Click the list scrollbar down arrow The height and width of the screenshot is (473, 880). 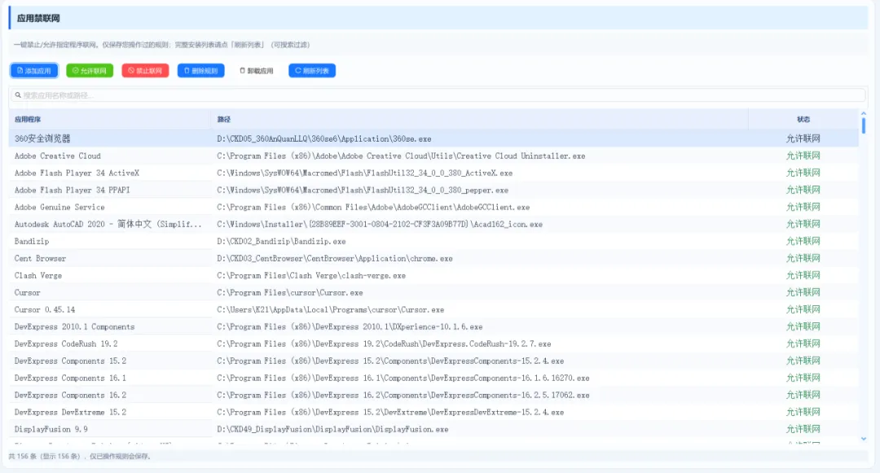click(x=863, y=439)
